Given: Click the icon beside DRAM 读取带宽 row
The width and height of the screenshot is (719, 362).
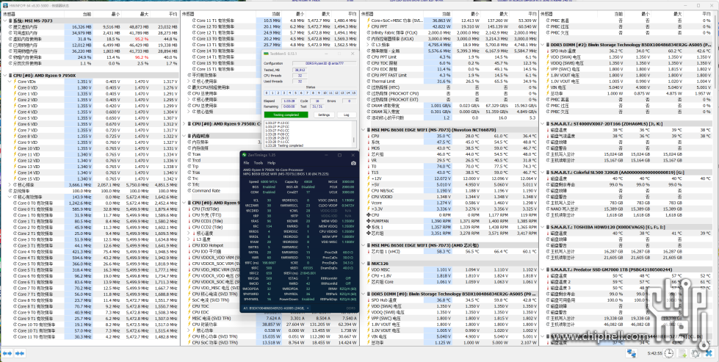Looking at the screenshot, I should tap(369, 106).
